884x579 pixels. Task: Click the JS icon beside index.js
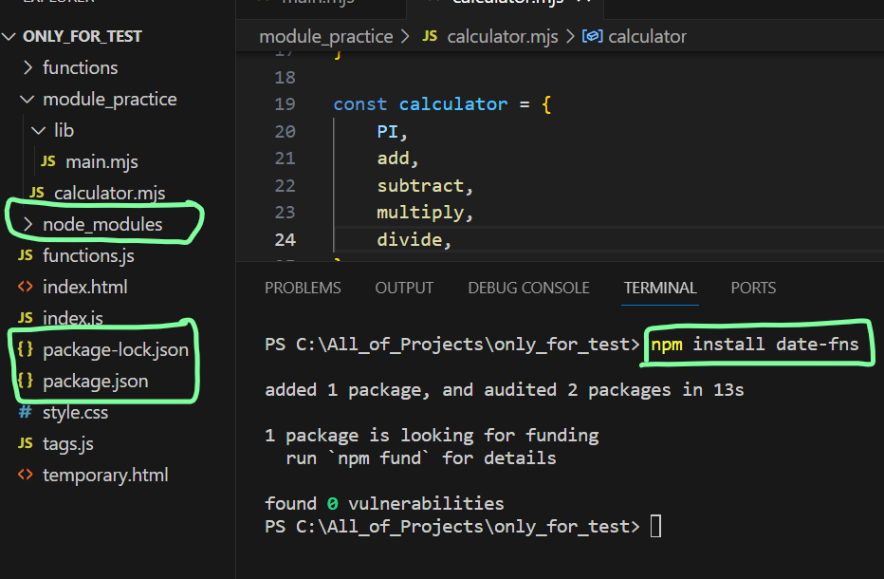click(x=26, y=318)
